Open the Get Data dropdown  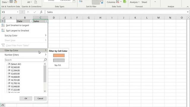pos(5,2)
